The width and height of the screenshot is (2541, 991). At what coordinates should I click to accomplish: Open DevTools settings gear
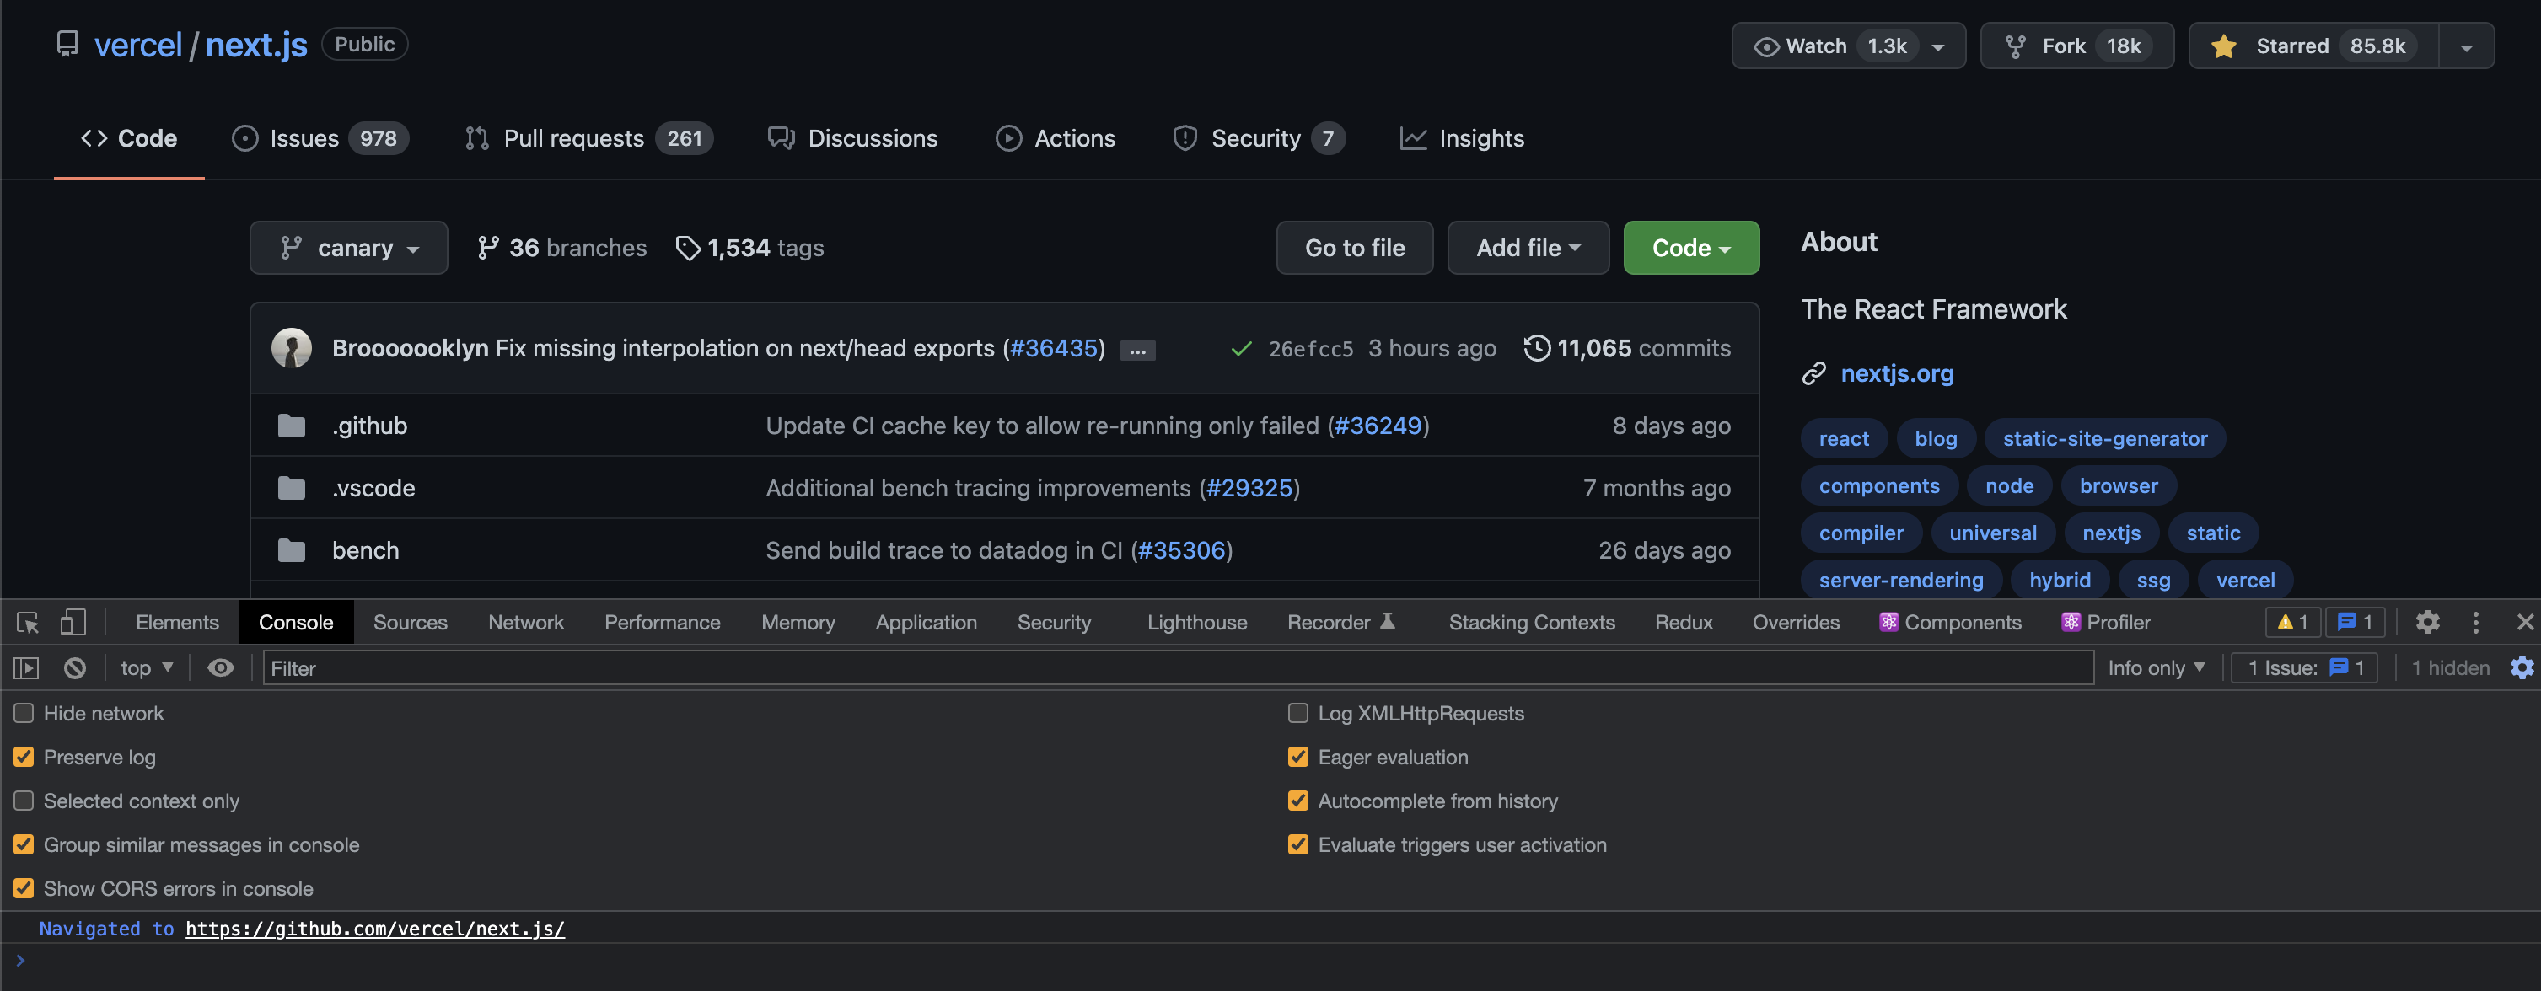click(2427, 622)
